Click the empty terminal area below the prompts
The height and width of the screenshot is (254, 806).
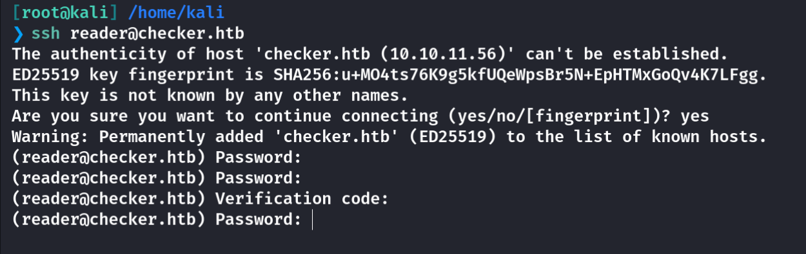(403, 242)
